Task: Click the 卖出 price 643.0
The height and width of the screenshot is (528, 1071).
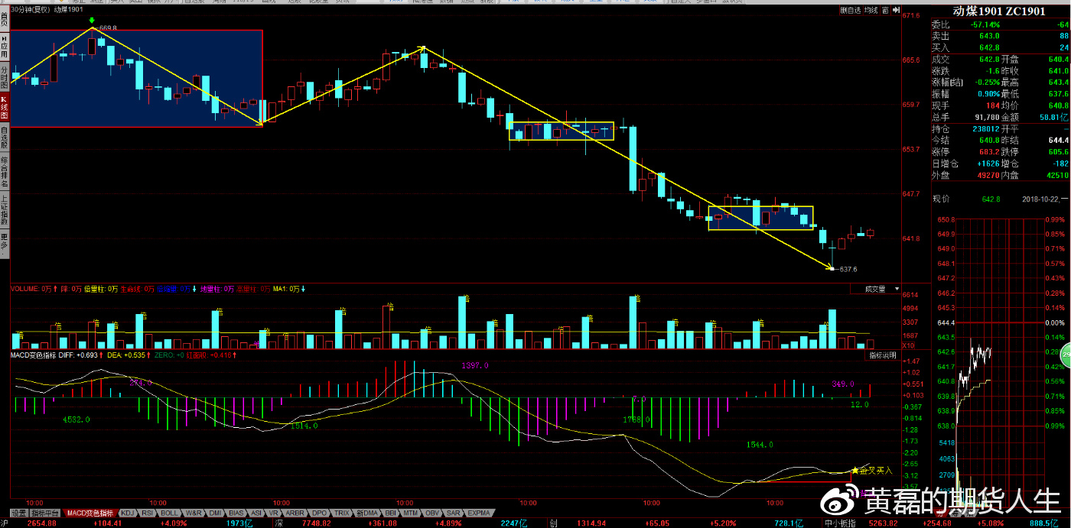Action: click(x=989, y=36)
